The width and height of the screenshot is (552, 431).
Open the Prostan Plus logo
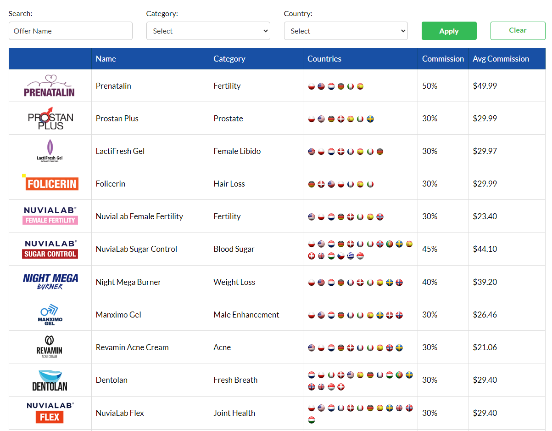point(50,119)
